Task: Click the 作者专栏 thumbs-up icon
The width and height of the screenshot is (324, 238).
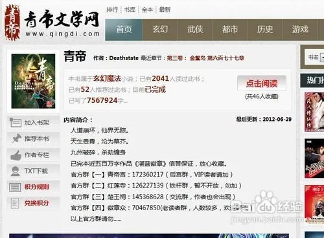Action: (16, 155)
